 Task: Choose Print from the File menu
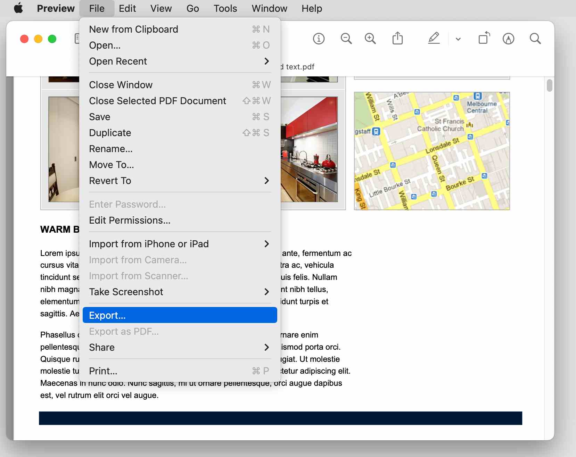click(x=103, y=371)
